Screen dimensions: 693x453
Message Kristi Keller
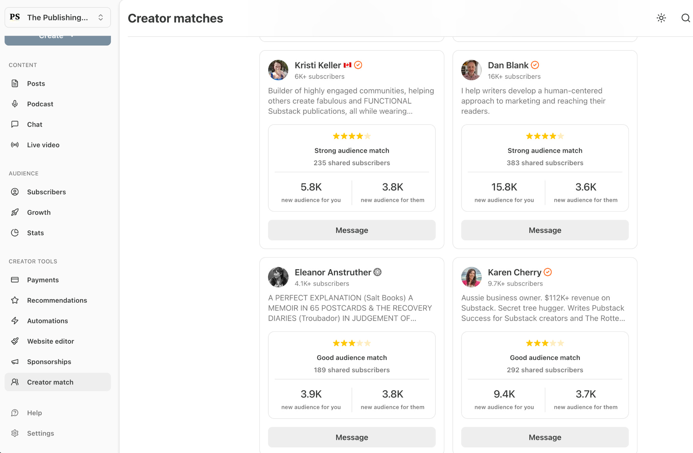[352, 230]
